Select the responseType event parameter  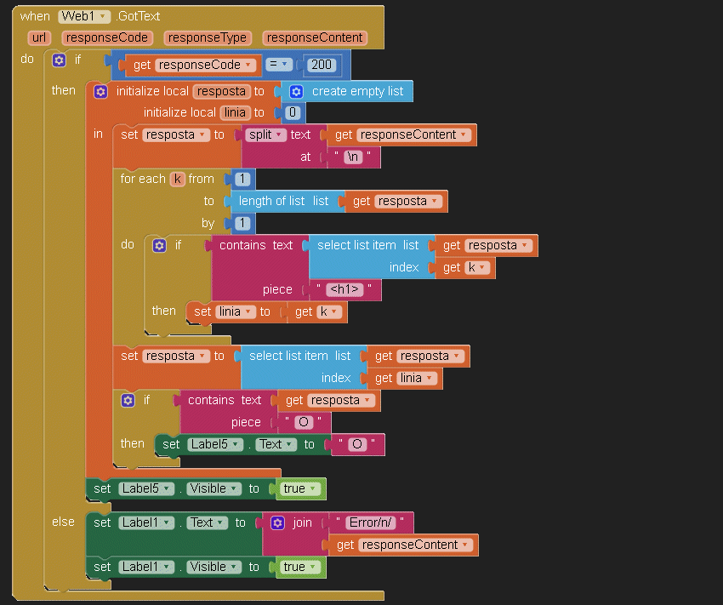[x=208, y=37]
